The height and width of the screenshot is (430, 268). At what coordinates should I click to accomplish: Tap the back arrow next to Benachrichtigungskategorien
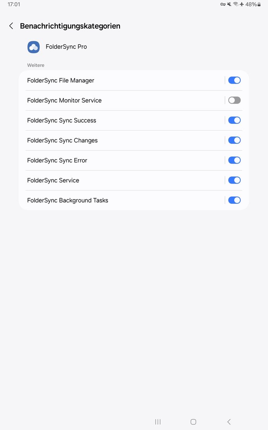coord(11,26)
